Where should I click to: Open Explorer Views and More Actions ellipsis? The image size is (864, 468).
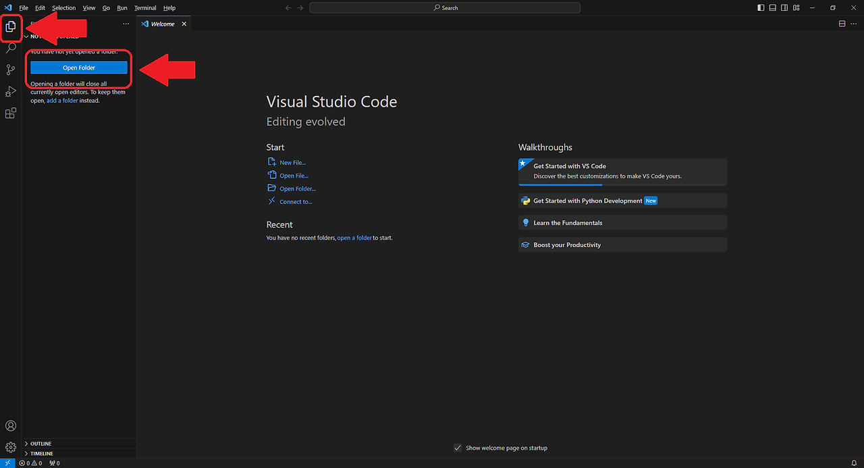pos(126,24)
